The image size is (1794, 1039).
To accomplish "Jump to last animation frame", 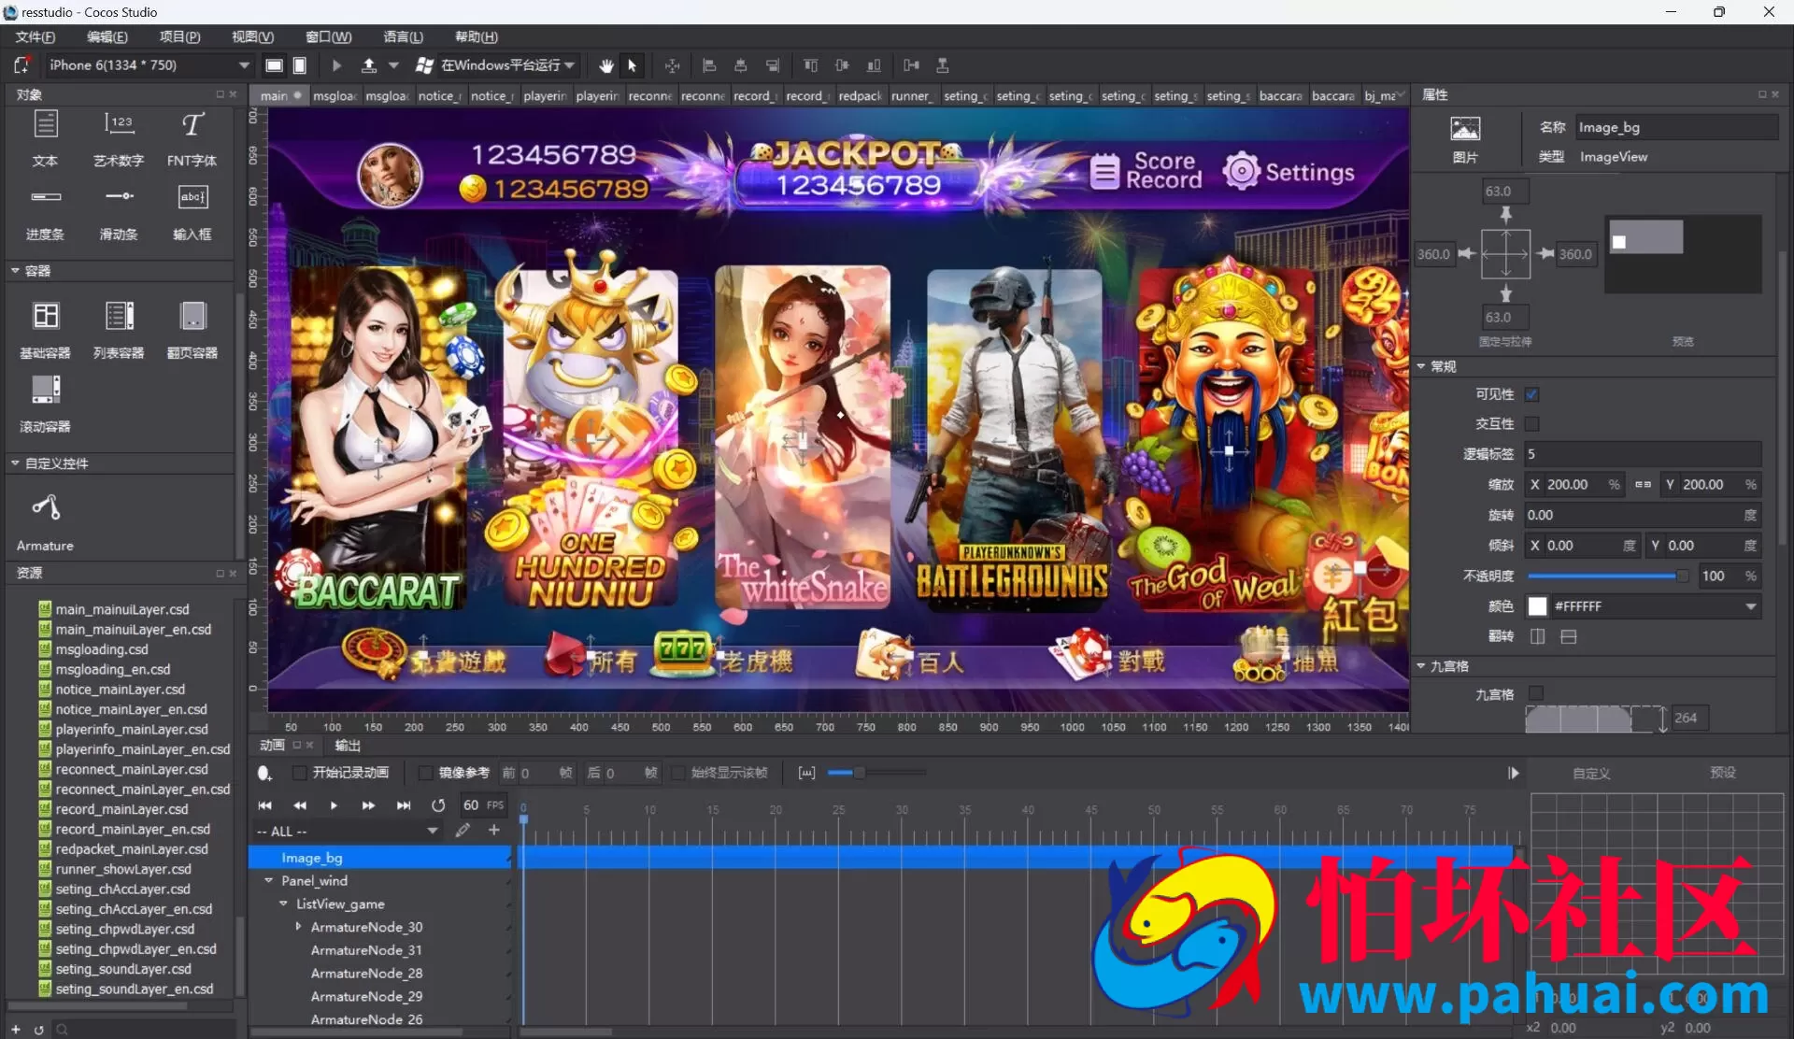I will (404, 804).
